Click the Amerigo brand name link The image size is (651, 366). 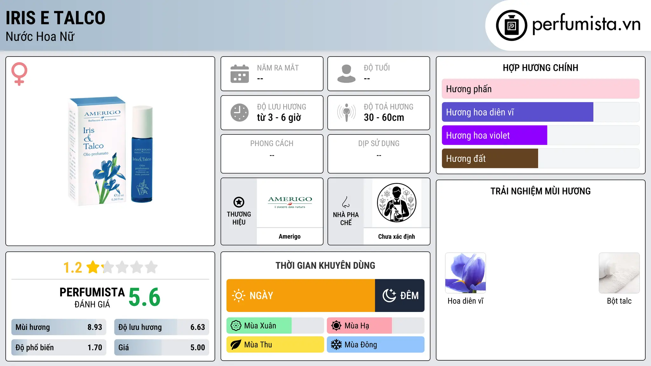click(290, 236)
